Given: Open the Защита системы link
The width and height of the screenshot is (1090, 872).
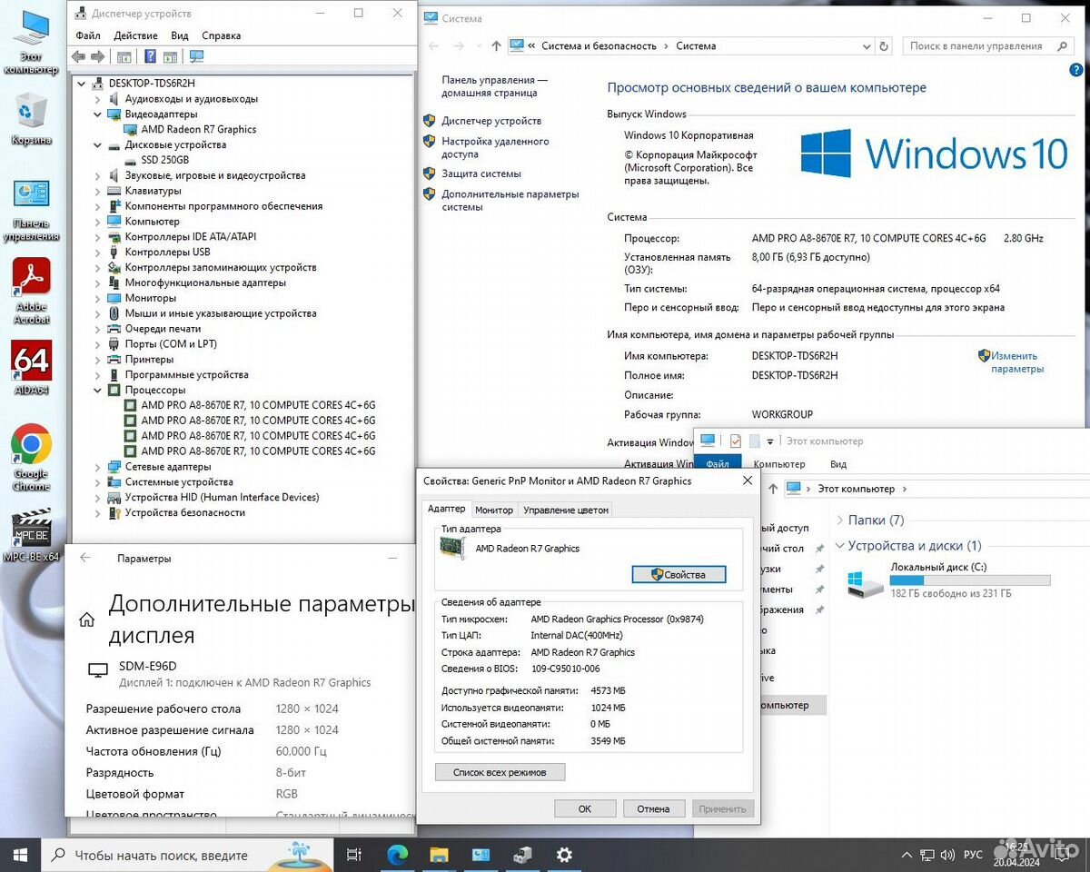Looking at the screenshot, I should click(x=481, y=173).
